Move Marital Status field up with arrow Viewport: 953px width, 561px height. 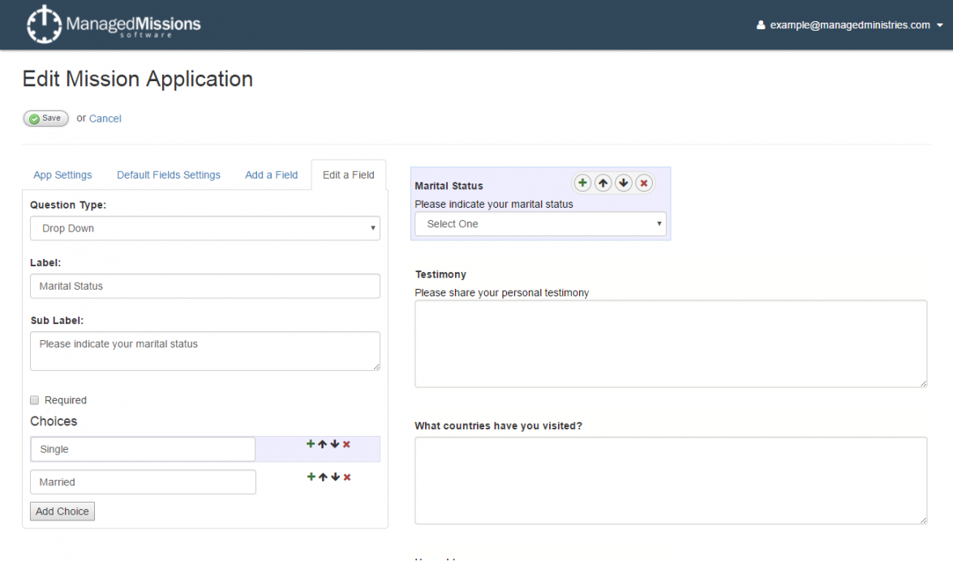(603, 183)
